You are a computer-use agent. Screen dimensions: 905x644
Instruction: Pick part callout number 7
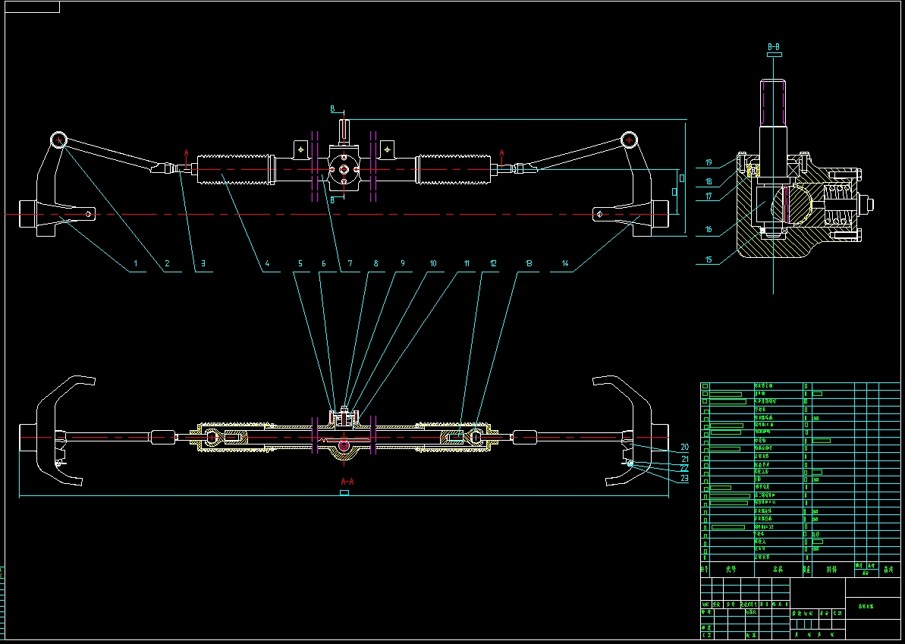(350, 264)
